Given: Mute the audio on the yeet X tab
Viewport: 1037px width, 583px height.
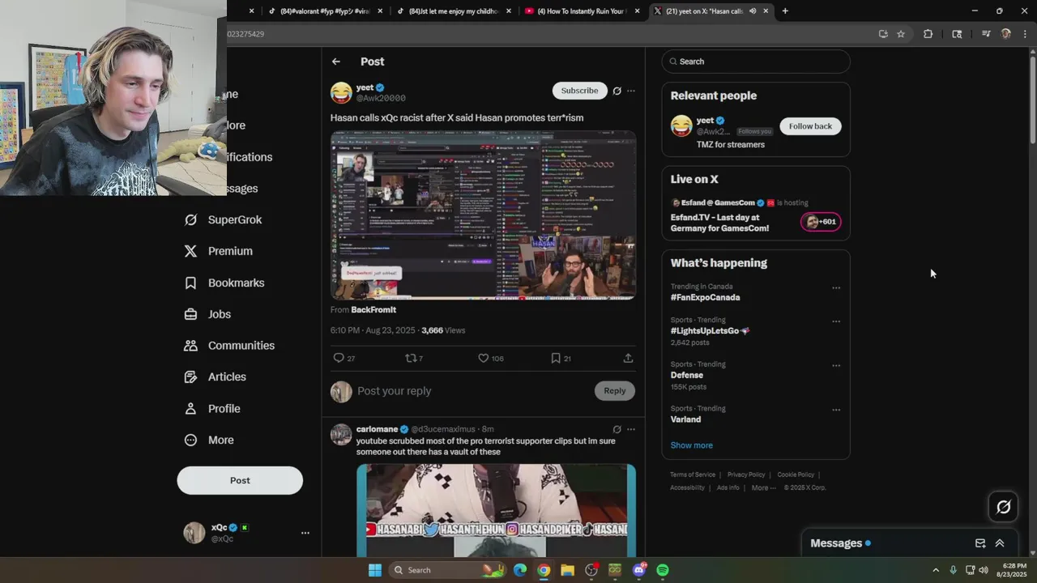Looking at the screenshot, I should tap(753, 11).
